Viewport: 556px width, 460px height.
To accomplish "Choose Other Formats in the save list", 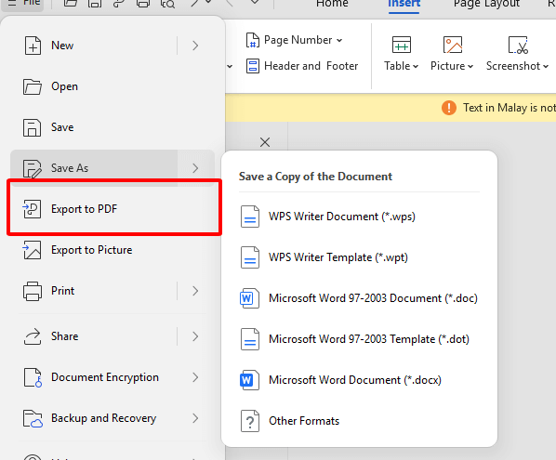I will 359,421.
